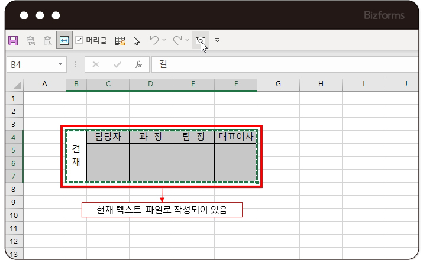
Task: Click gray signature cell under 팀 장
Action: pos(193,162)
